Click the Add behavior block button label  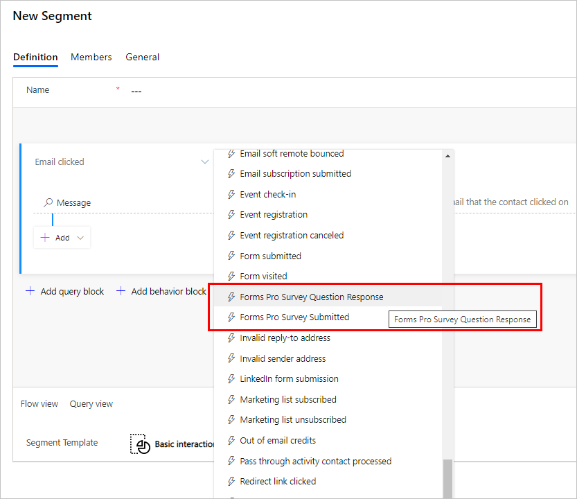(x=168, y=291)
